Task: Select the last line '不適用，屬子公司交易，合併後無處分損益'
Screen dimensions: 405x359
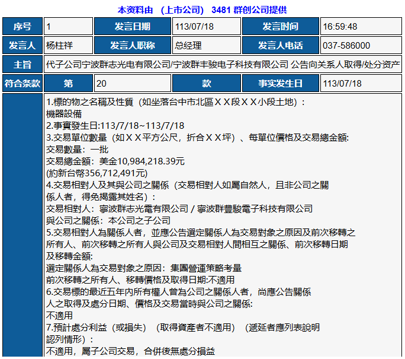Action: coord(130,351)
